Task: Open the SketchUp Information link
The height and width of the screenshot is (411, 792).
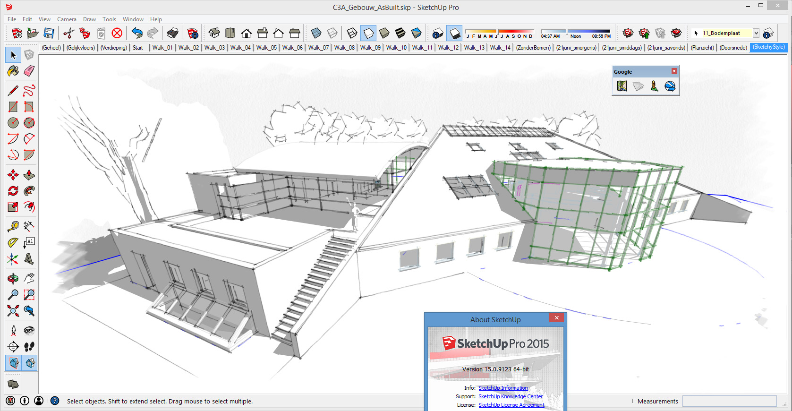Action: pyautogui.click(x=503, y=388)
